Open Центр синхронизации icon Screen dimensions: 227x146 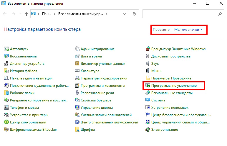point(6,122)
